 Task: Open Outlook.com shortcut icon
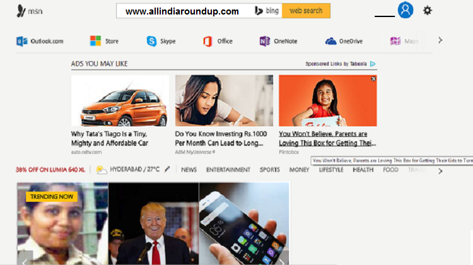tap(21, 41)
